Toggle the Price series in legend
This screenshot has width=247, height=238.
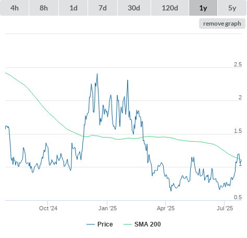tap(100, 224)
